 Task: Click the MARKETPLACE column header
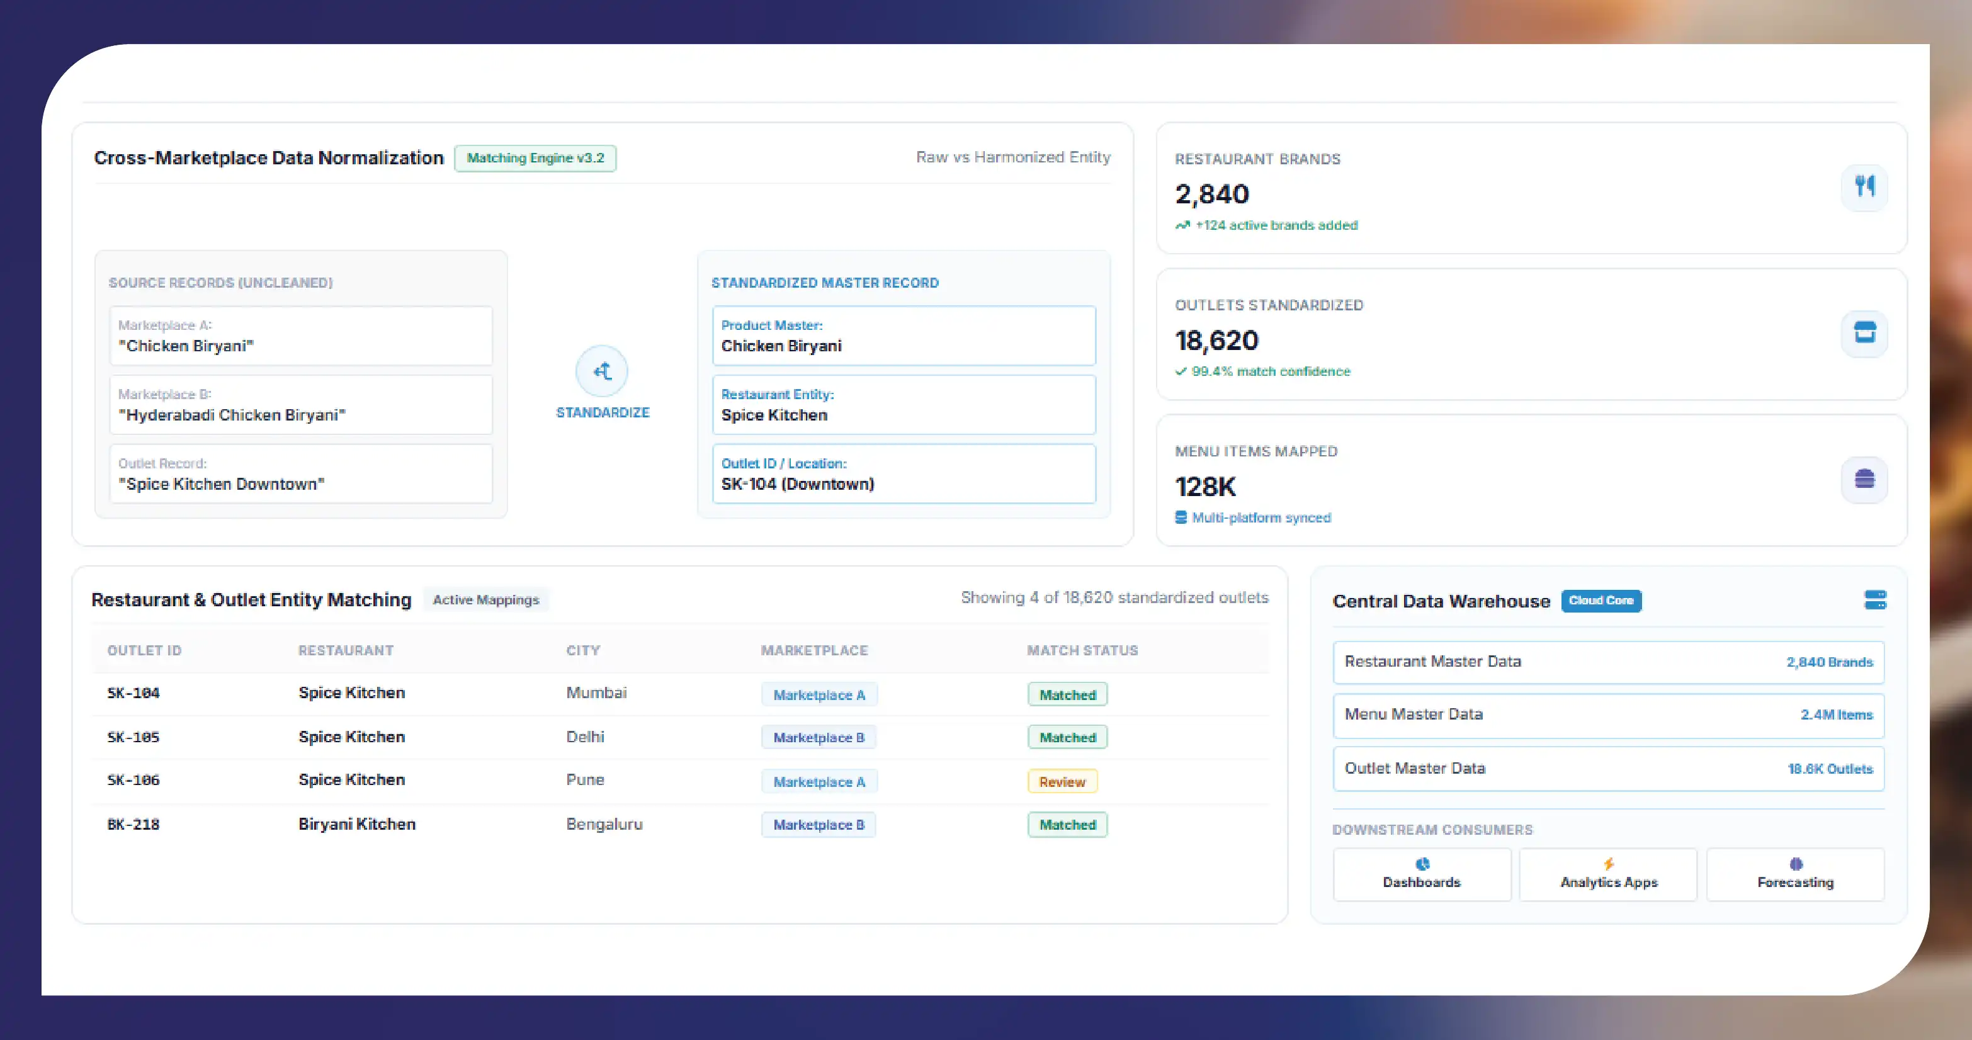pos(813,650)
